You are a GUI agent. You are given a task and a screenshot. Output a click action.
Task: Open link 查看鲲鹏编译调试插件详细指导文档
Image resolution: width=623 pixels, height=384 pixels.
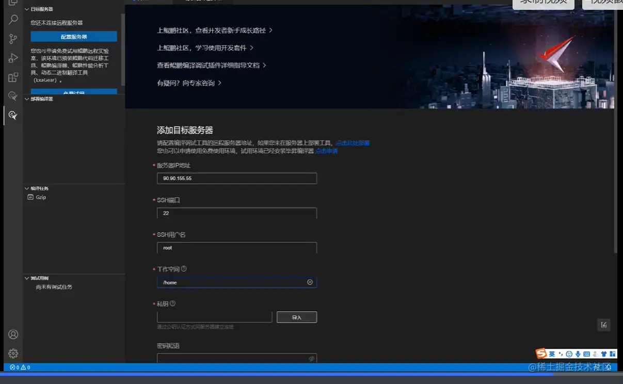click(x=212, y=66)
